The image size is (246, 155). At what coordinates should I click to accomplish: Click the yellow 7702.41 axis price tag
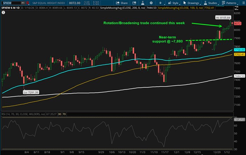(x=239, y=54)
